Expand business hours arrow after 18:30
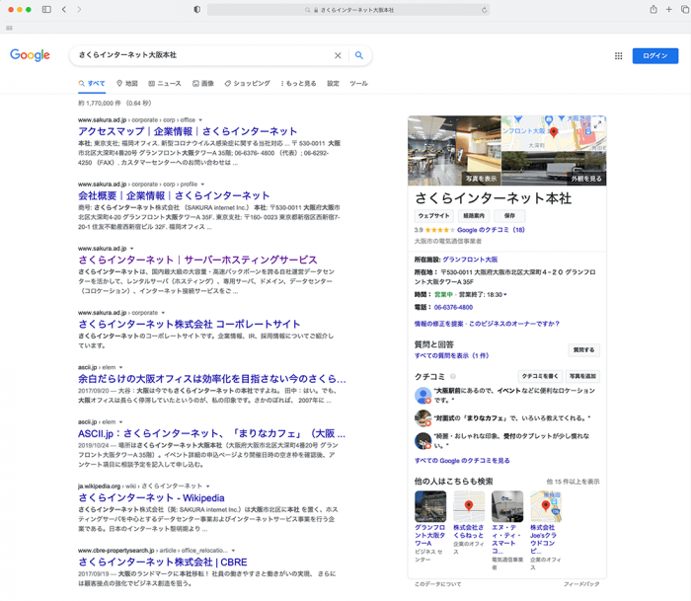This screenshot has width=691, height=601. point(505,295)
